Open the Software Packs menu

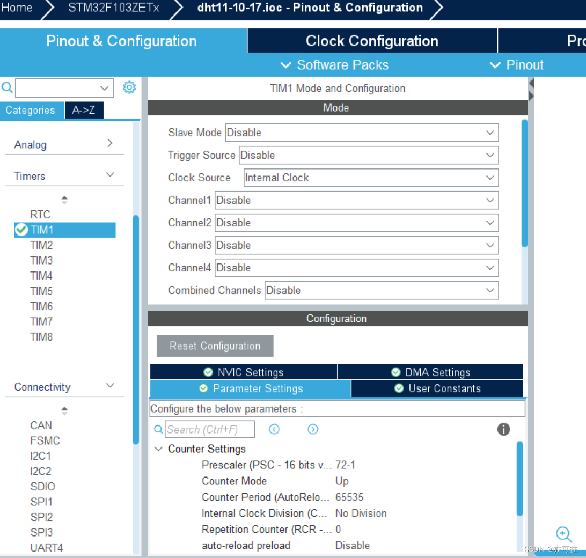point(334,65)
